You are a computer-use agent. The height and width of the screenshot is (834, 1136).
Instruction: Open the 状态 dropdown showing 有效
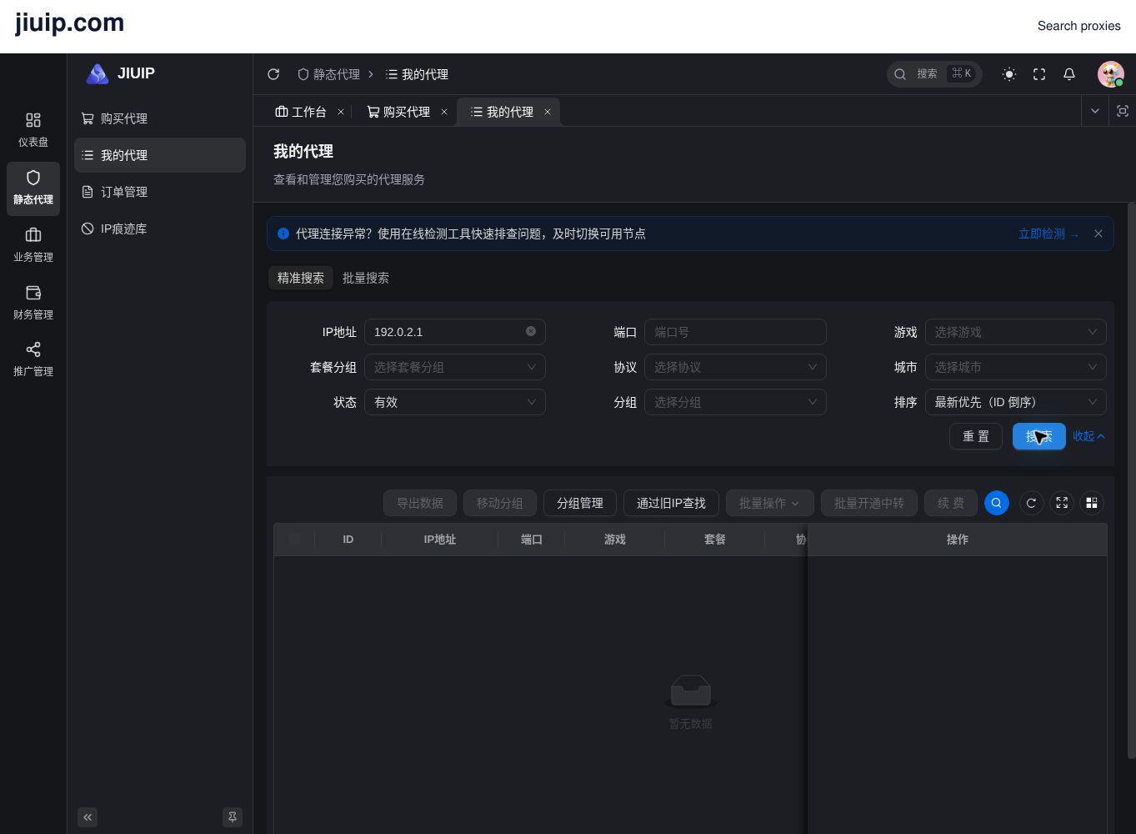coord(455,402)
